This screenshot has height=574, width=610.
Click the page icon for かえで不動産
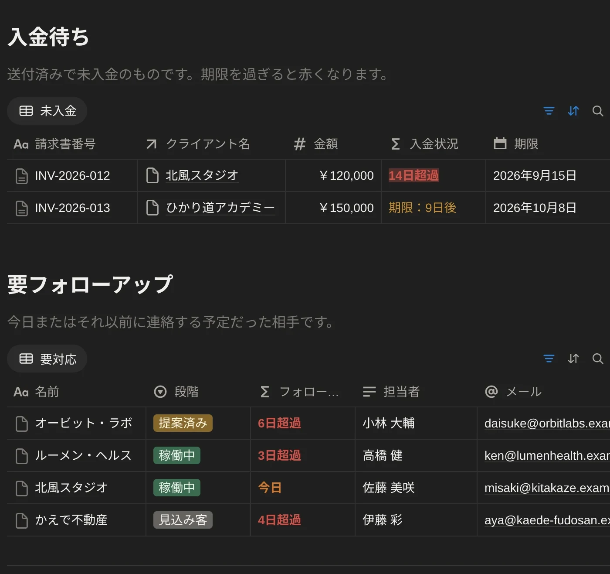22,520
